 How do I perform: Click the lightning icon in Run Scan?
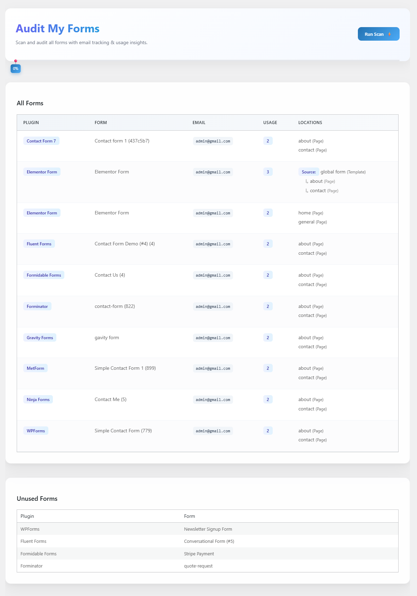coord(390,34)
